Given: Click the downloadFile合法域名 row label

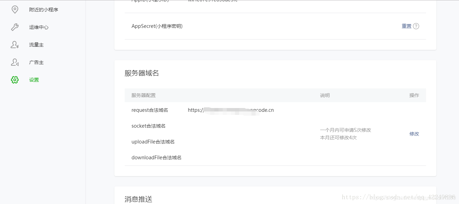Looking at the screenshot, I should click(156, 158).
